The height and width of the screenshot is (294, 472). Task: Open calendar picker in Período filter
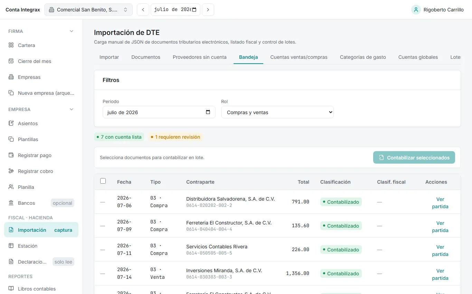[x=208, y=112]
